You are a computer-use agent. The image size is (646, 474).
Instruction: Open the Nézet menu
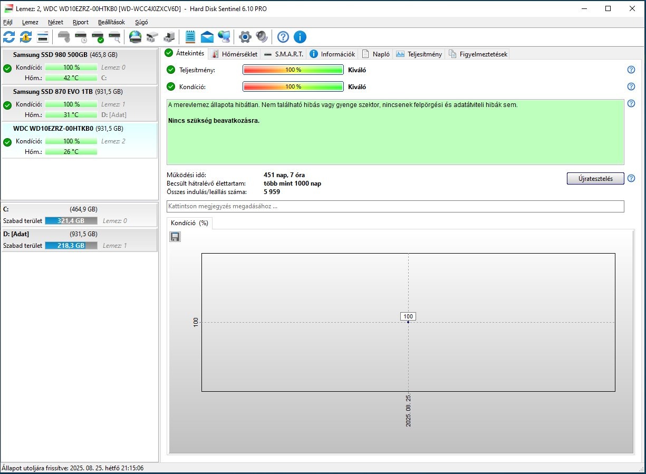pyautogui.click(x=55, y=22)
